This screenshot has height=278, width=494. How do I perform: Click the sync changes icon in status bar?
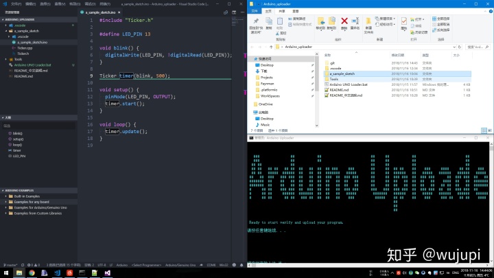click(x=23, y=265)
